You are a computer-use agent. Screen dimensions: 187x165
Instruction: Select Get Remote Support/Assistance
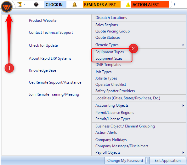tap(55, 82)
